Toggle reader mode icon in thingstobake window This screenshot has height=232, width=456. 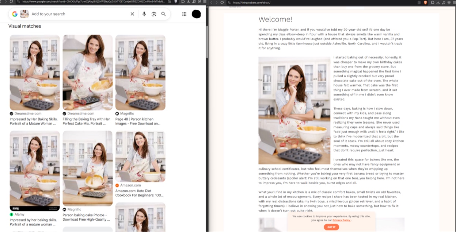coord(419,2)
